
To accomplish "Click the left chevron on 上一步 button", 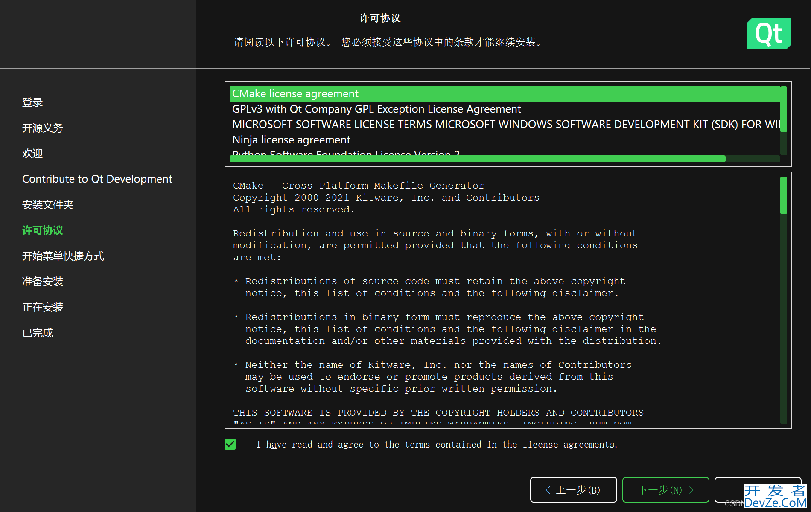I will [x=548, y=490].
